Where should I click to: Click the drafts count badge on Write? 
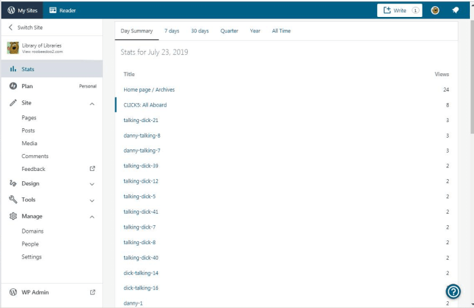click(x=416, y=11)
